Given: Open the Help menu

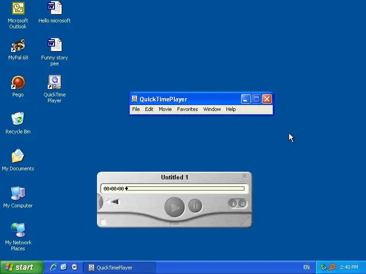Looking at the screenshot, I should coord(231,109).
